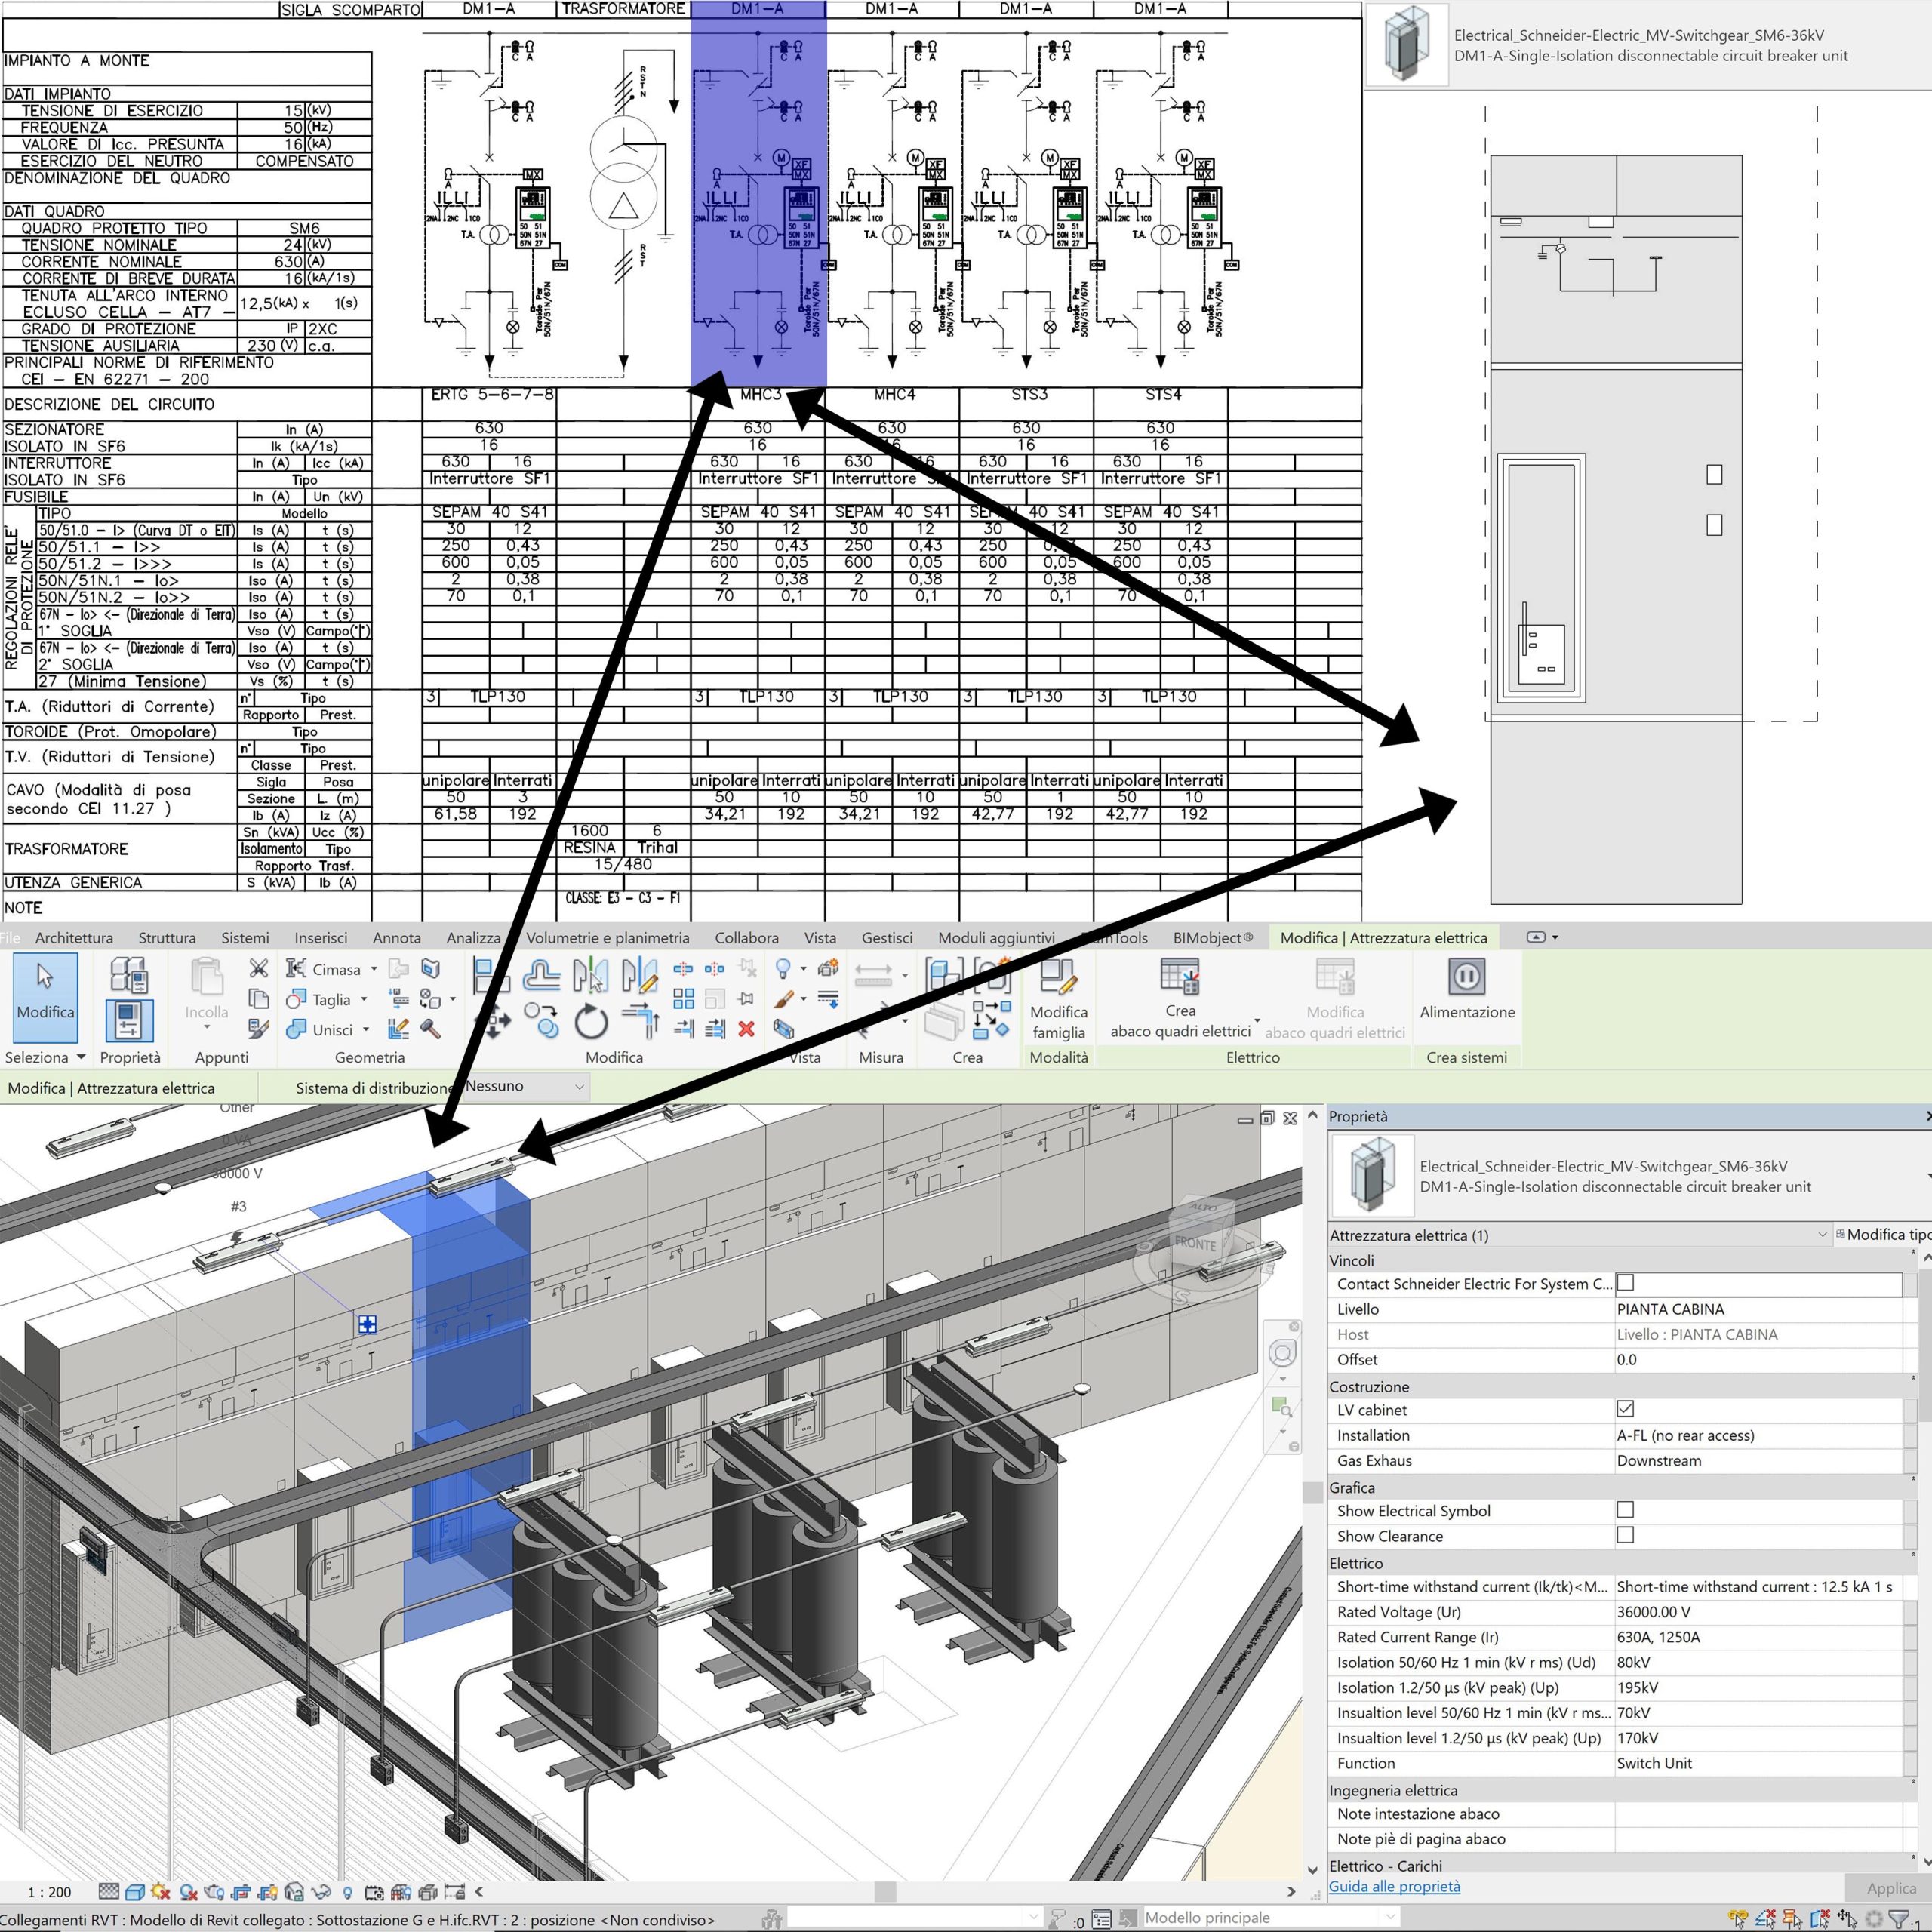Viewport: 1932px width, 1932px height.
Task: Click the Alimentazione power icon
Action: (1466, 976)
